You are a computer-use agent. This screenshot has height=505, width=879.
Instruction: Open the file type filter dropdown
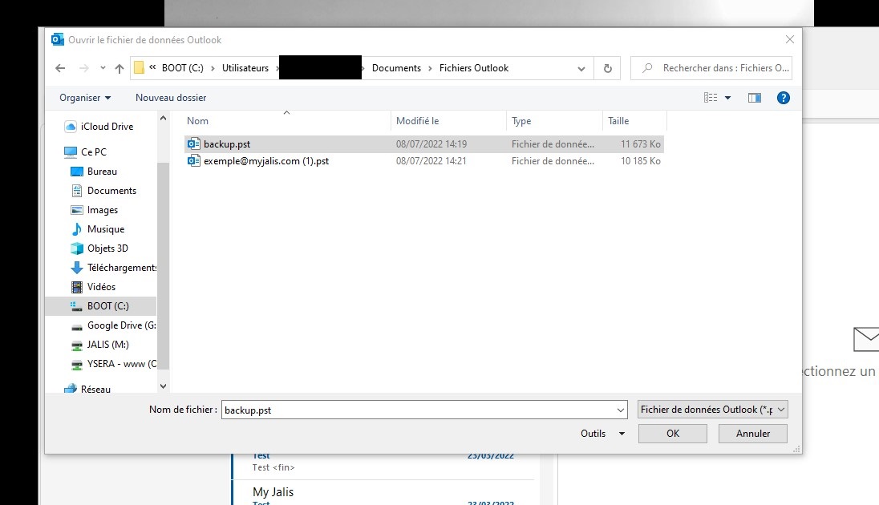tap(713, 410)
